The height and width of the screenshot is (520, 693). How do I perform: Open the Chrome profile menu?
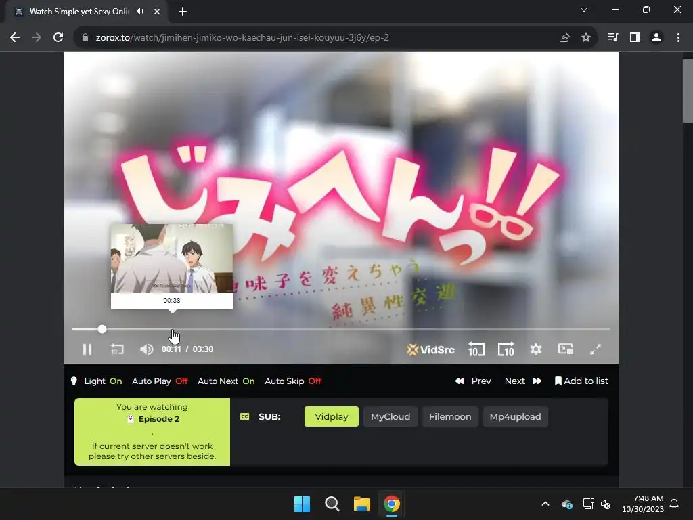[656, 38]
